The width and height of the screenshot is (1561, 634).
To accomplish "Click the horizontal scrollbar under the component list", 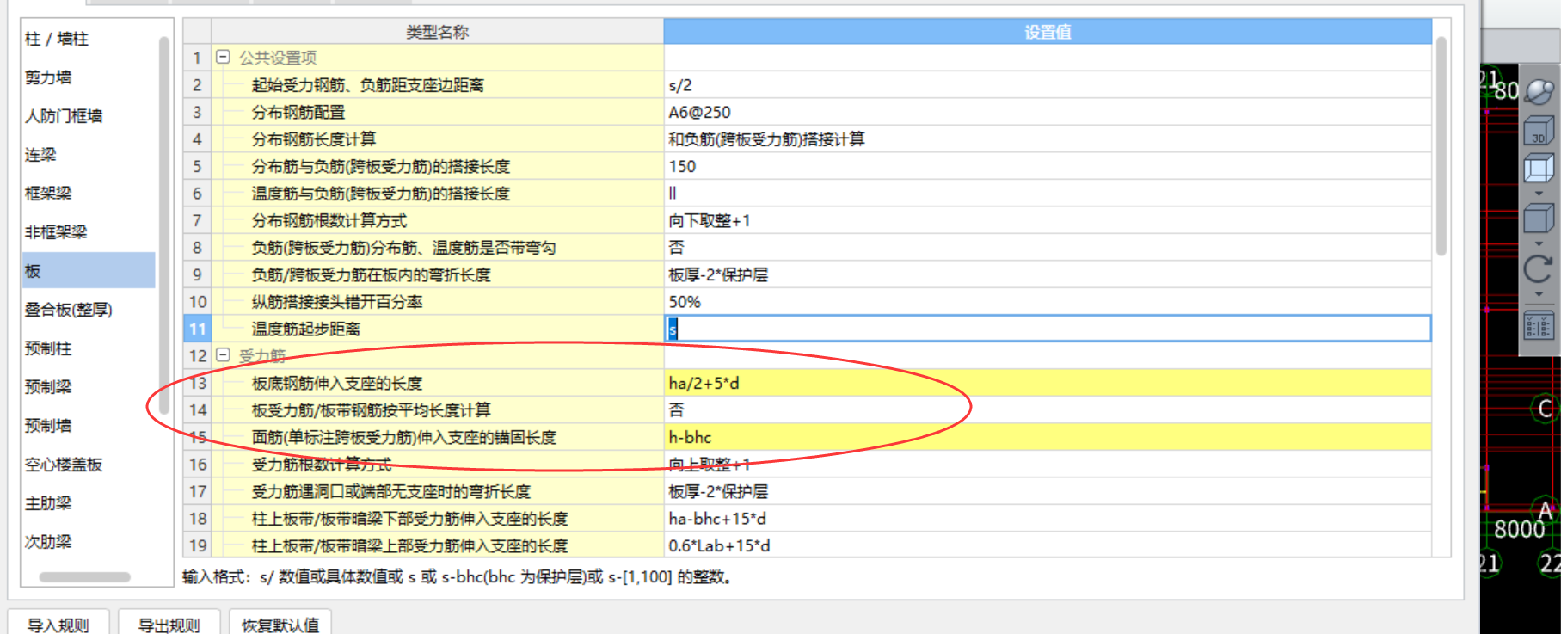I will click(84, 577).
